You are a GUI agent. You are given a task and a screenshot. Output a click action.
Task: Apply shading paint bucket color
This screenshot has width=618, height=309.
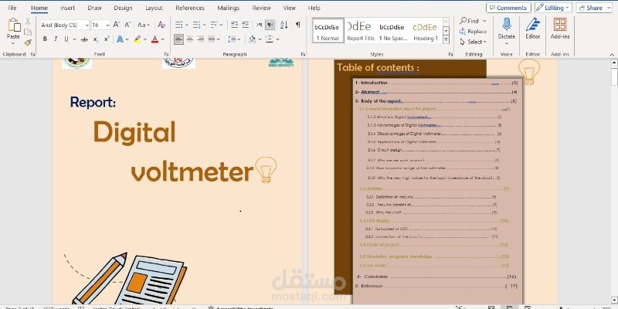pos(253,39)
